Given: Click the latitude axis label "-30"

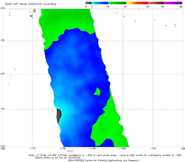Looking at the screenshot, I should point(2,74).
